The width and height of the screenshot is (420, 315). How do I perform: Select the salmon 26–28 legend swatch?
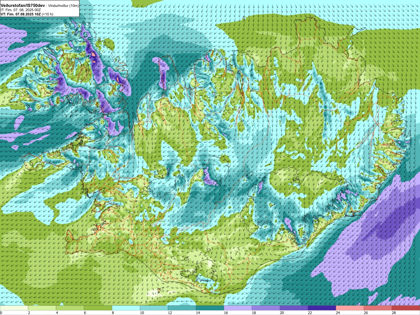378,308
